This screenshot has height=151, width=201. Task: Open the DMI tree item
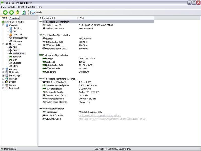(x=15, y=31)
